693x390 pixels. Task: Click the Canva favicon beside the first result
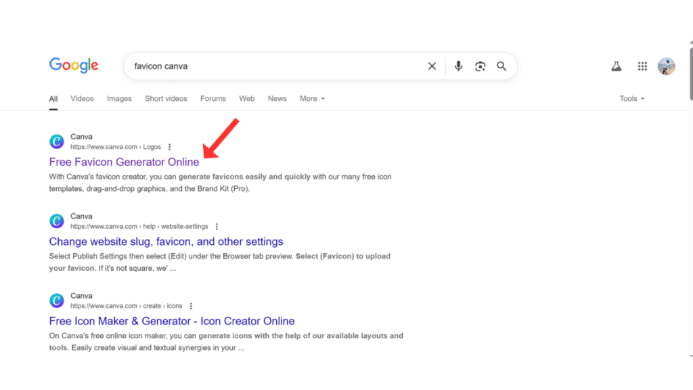(56, 142)
